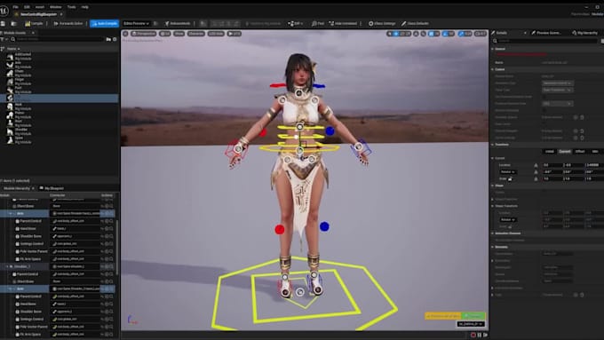Viewport: 604px width, 340px height.
Task: Click the Location X value field
Action: pyautogui.click(x=552, y=165)
